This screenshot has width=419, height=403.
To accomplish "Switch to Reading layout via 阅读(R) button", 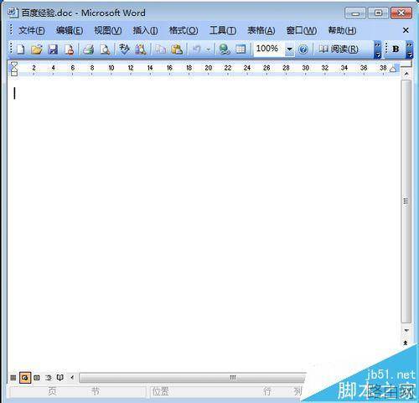I will click(339, 49).
